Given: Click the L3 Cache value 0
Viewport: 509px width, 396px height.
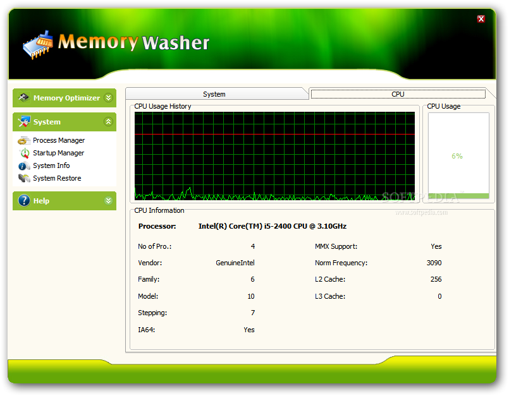Looking at the screenshot, I should coord(439,296).
